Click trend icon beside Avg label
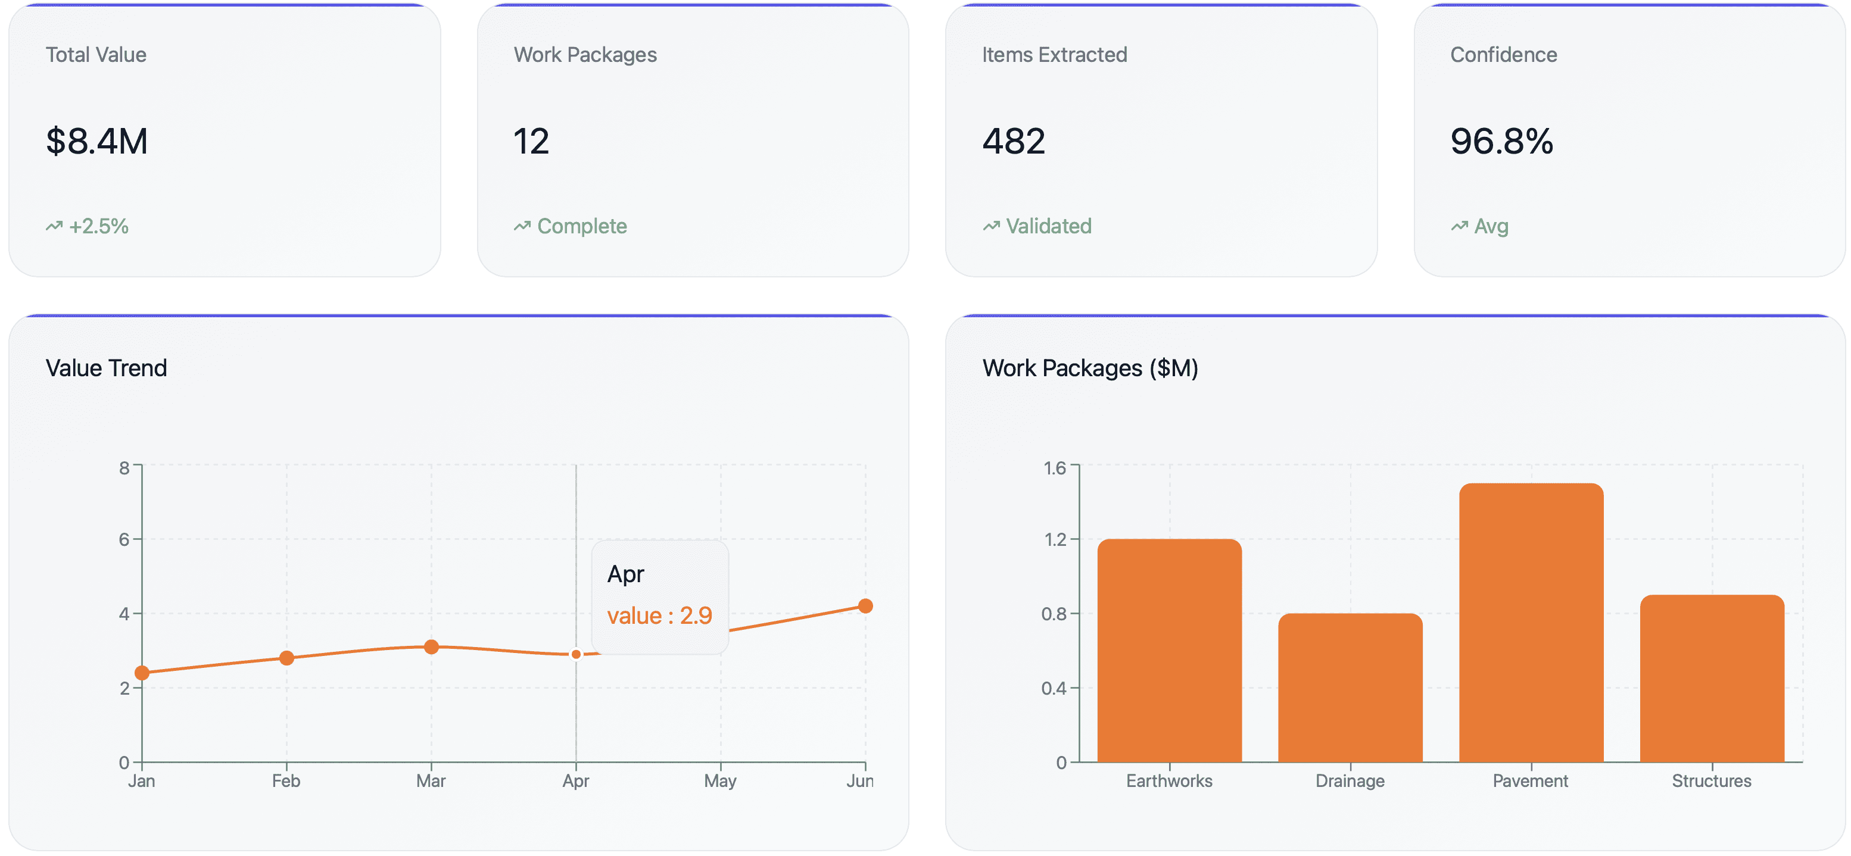The image size is (1851, 856). (1459, 226)
